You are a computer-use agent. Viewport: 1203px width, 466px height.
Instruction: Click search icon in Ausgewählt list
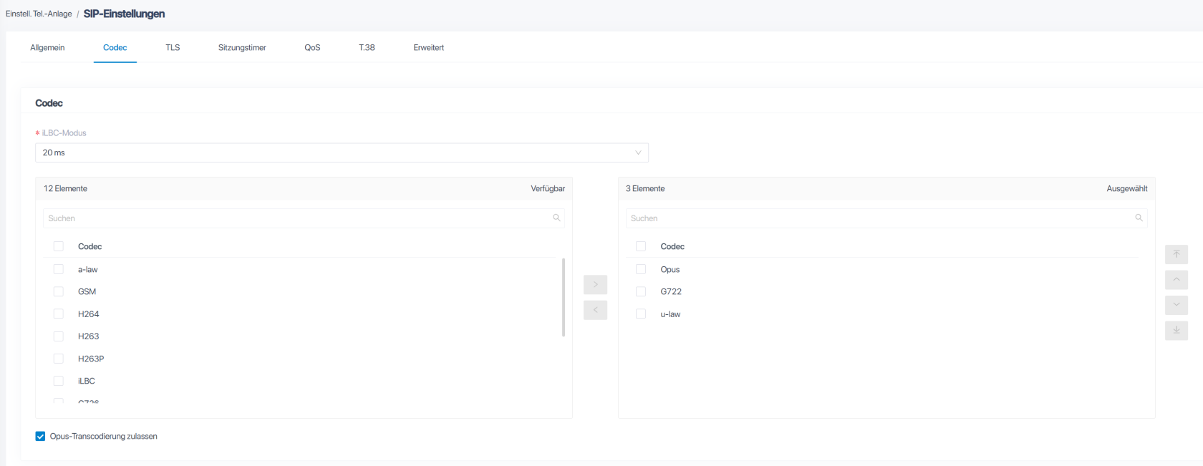tap(1139, 218)
